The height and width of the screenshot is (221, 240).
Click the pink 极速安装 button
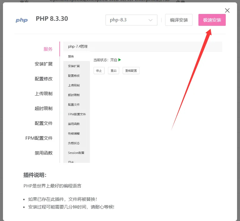coord(212,20)
